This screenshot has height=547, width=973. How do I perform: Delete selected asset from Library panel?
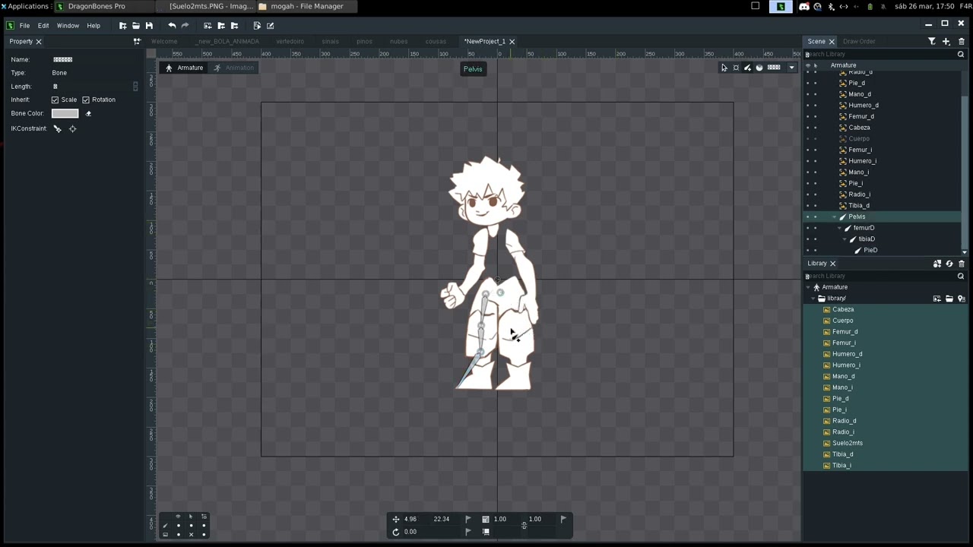pos(961,264)
